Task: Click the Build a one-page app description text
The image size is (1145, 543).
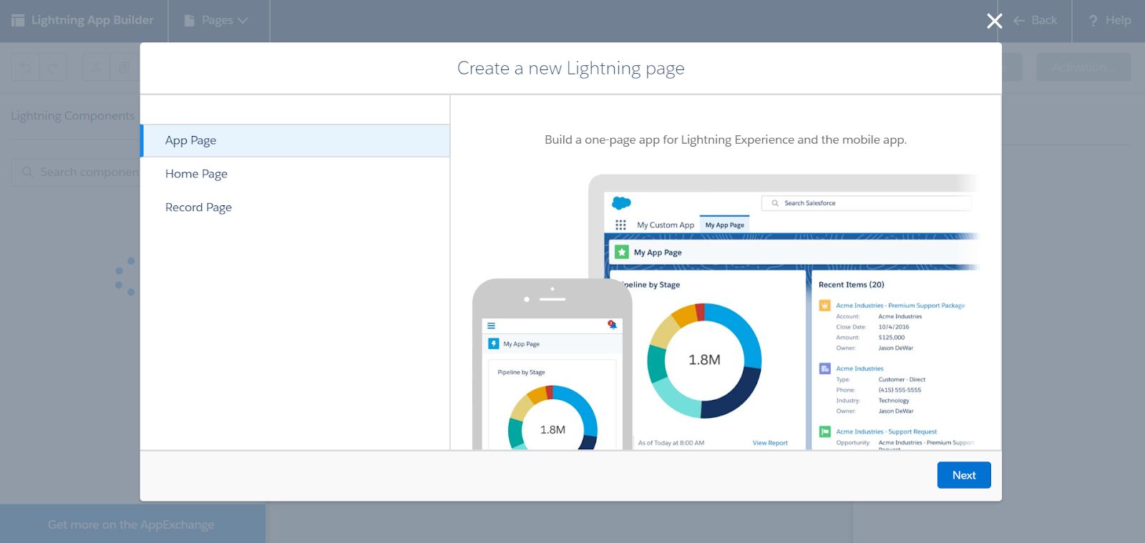Action: coord(726,140)
